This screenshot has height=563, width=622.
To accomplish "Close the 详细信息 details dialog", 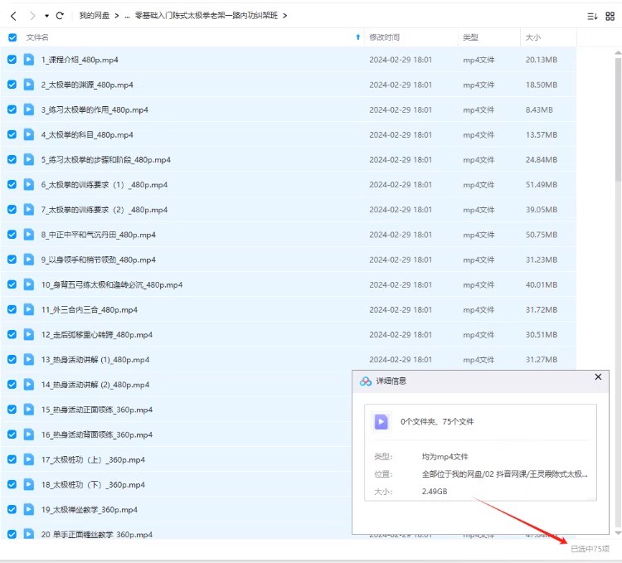I will point(598,377).
